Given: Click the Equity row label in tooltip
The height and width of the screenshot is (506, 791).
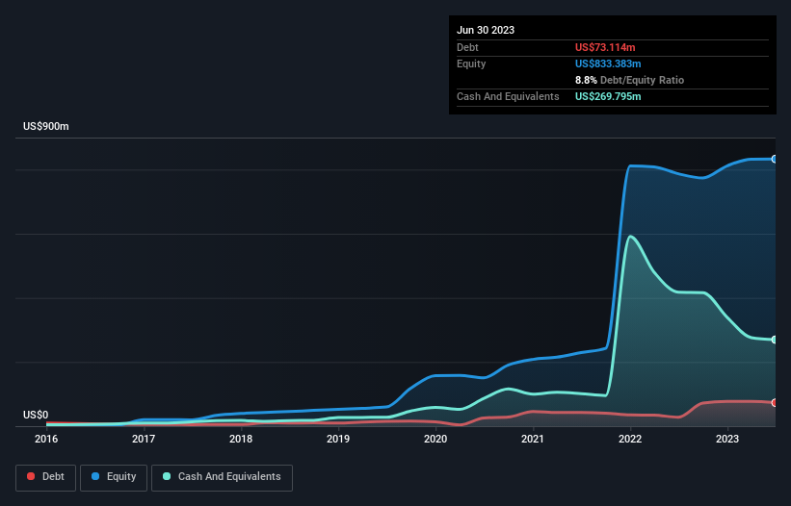Looking at the screenshot, I should (471, 63).
